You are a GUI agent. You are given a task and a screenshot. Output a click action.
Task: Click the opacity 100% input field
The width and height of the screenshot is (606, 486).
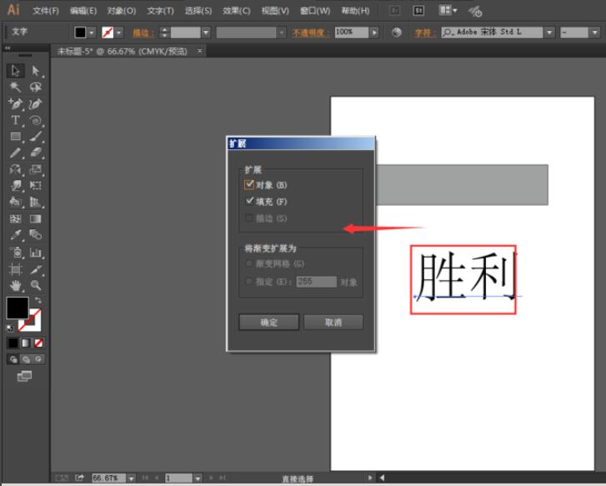[x=351, y=33]
